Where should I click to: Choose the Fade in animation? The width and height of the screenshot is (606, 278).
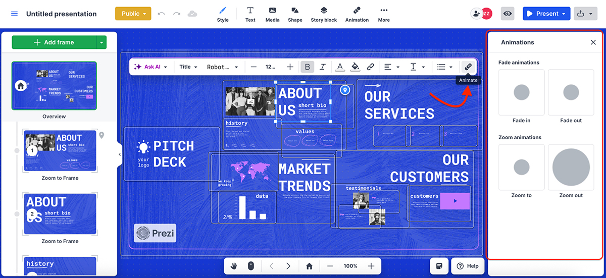[x=522, y=92]
